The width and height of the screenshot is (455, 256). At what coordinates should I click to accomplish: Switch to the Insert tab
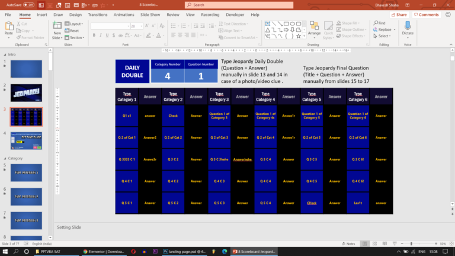42,14
